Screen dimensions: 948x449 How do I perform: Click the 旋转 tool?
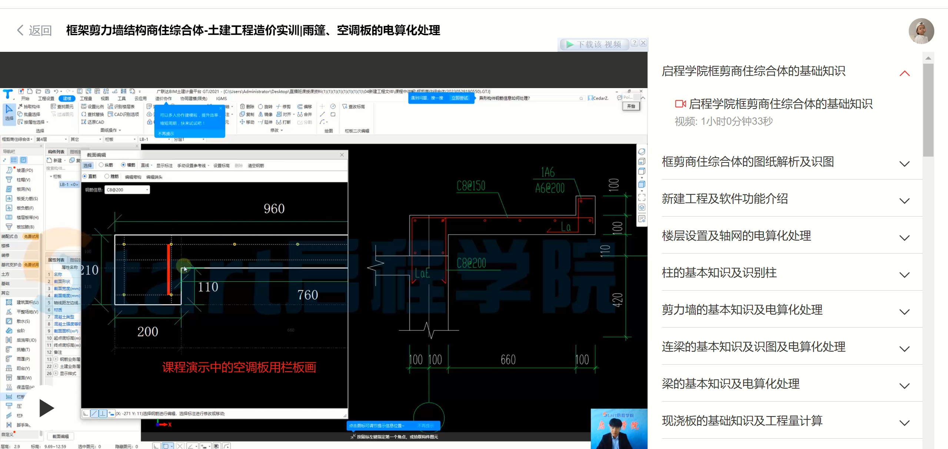point(265,107)
